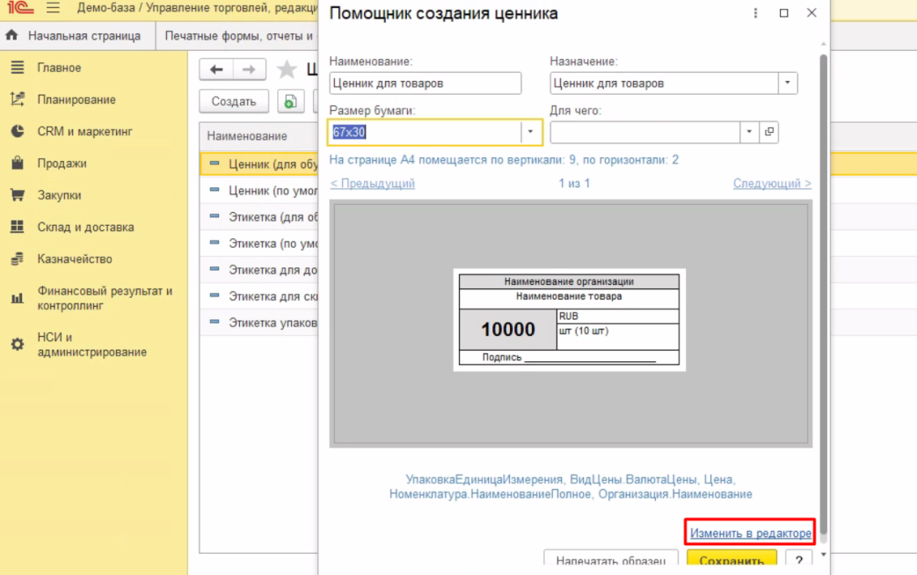Click the copy-create icon next to Создать

[291, 101]
